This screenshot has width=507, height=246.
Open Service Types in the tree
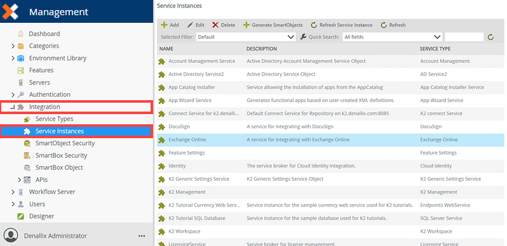point(55,119)
